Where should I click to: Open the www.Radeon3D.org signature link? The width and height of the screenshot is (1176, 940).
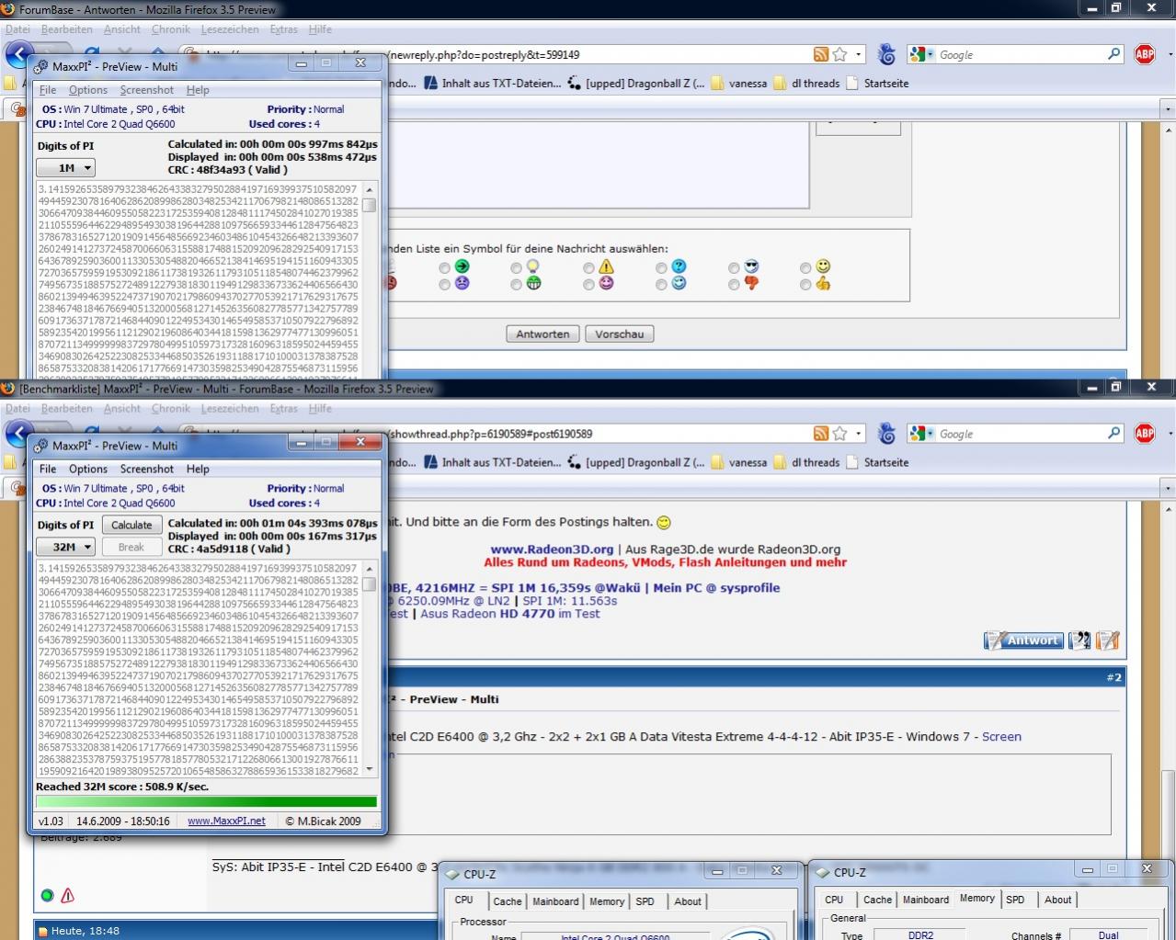[x=552, y=549]
